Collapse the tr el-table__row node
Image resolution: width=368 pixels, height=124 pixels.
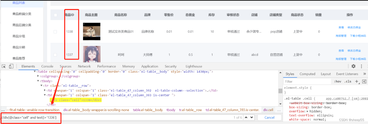click(x=41, y=86)
